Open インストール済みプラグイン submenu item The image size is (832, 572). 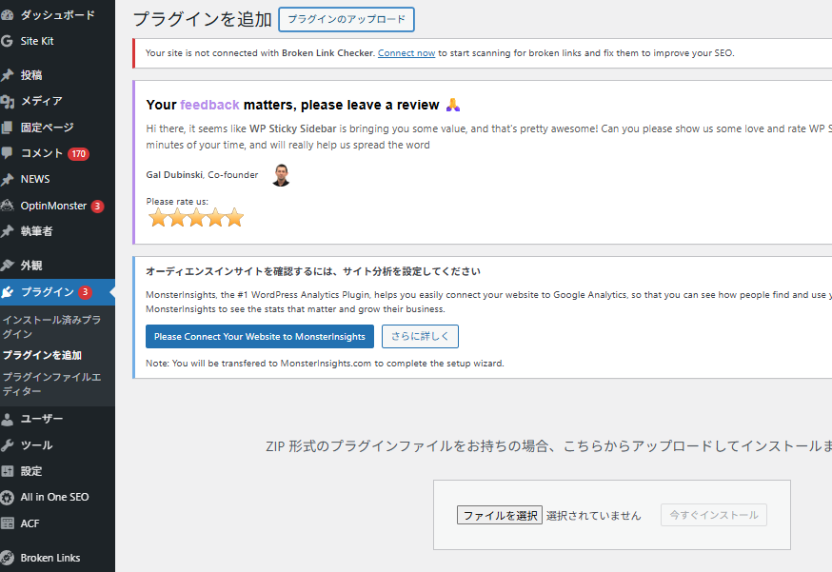click(51, 326)
